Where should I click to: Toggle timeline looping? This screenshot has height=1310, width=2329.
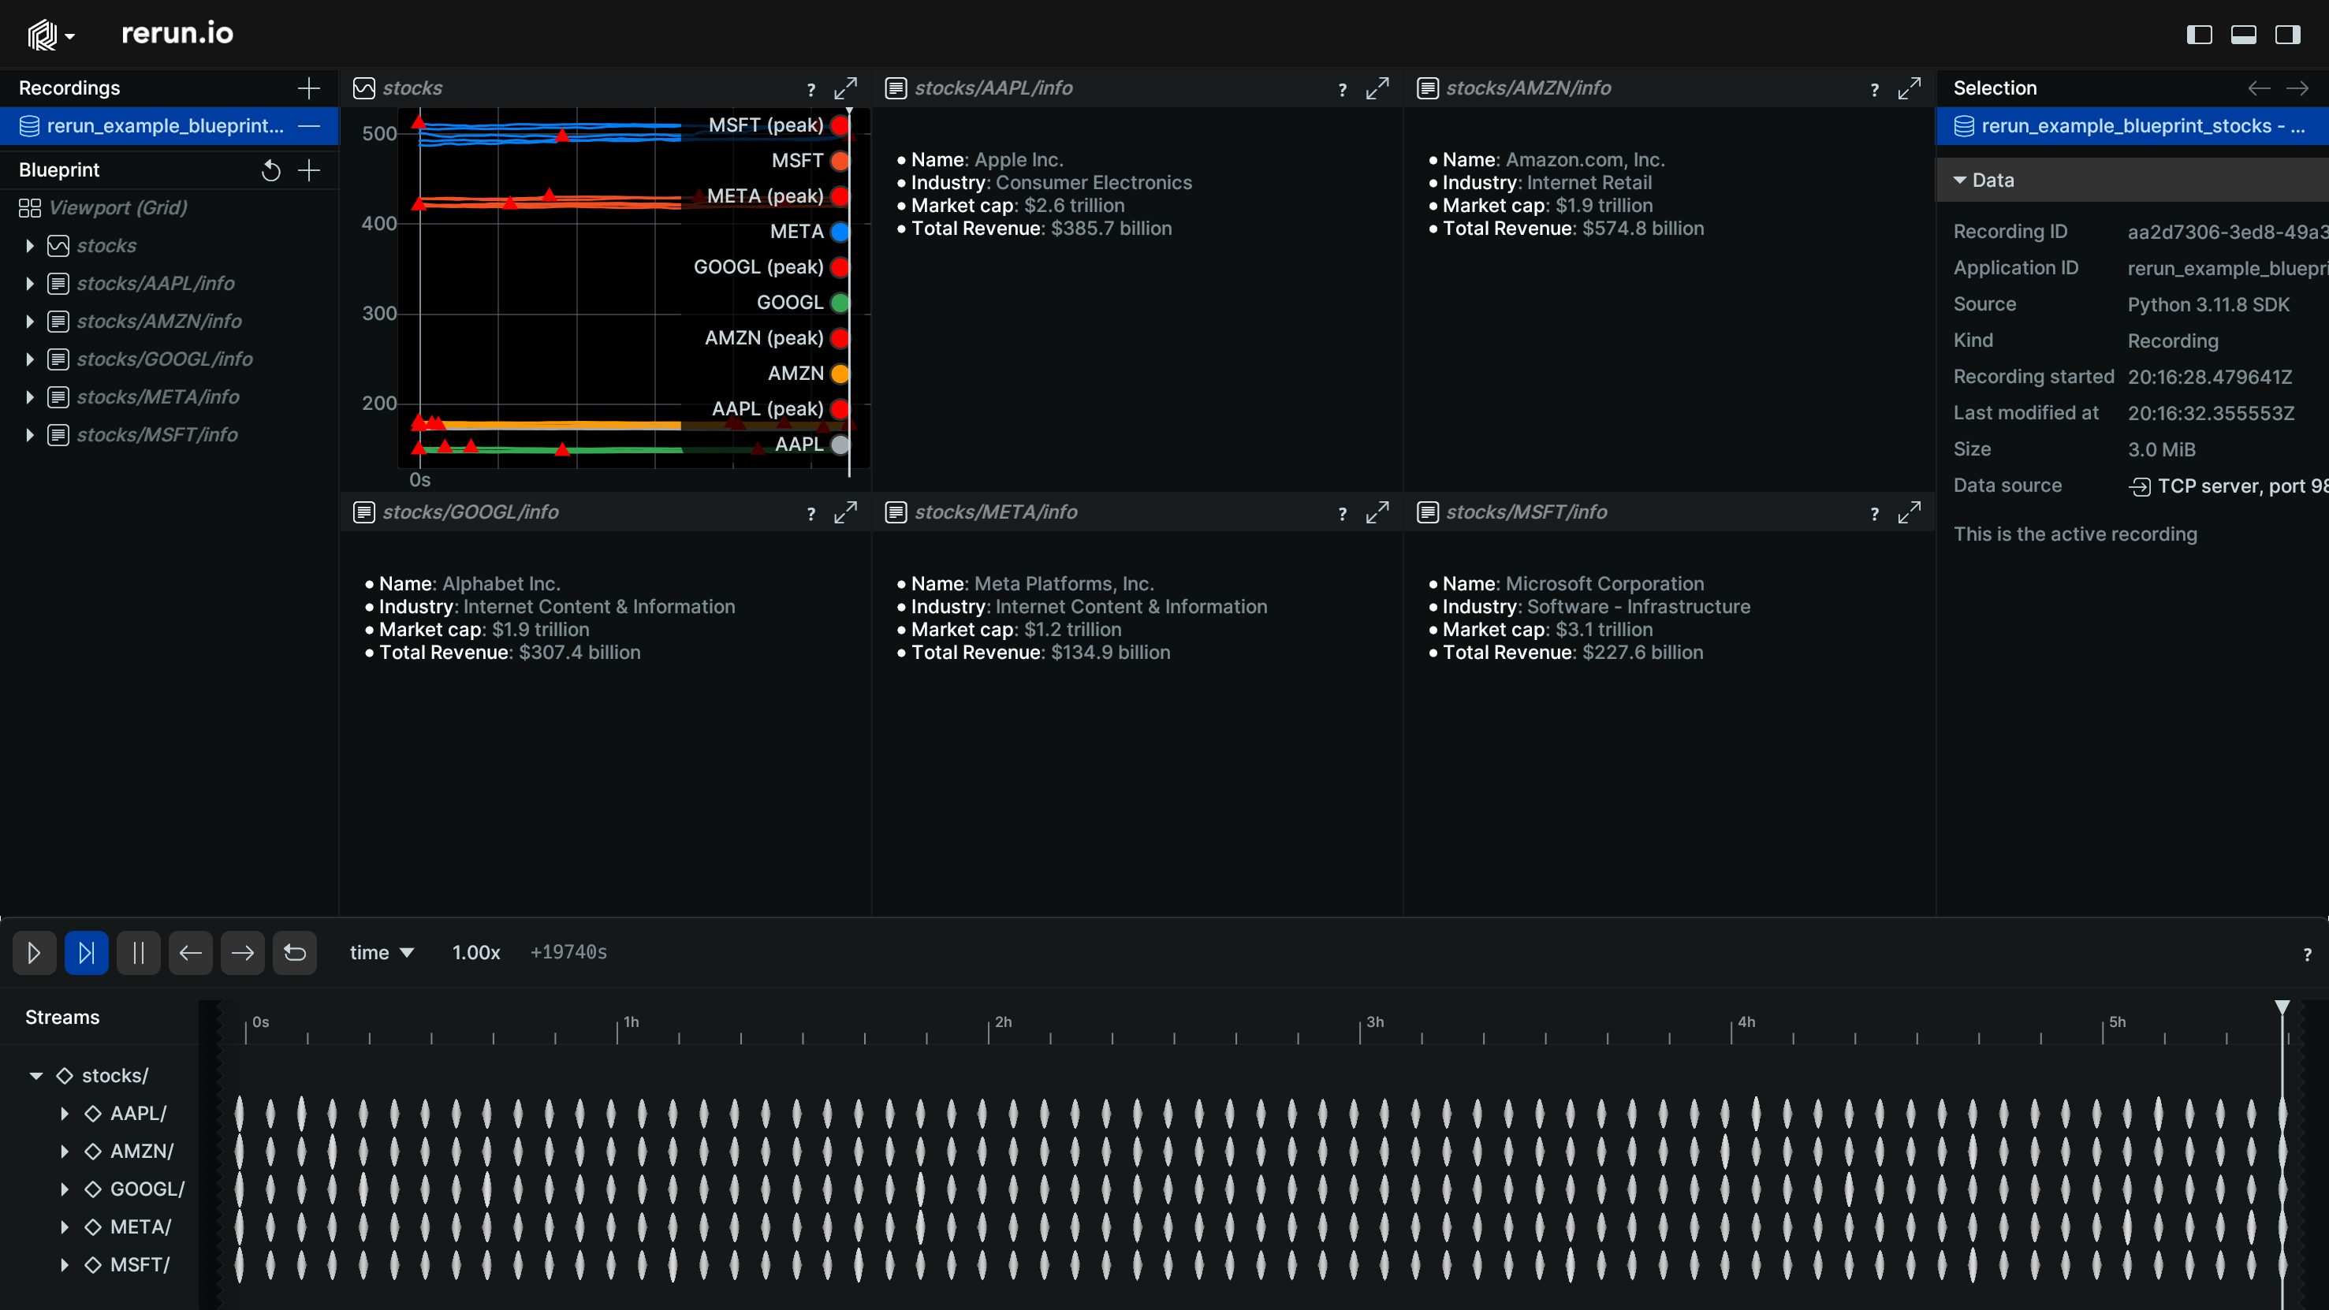coord(295,953)
